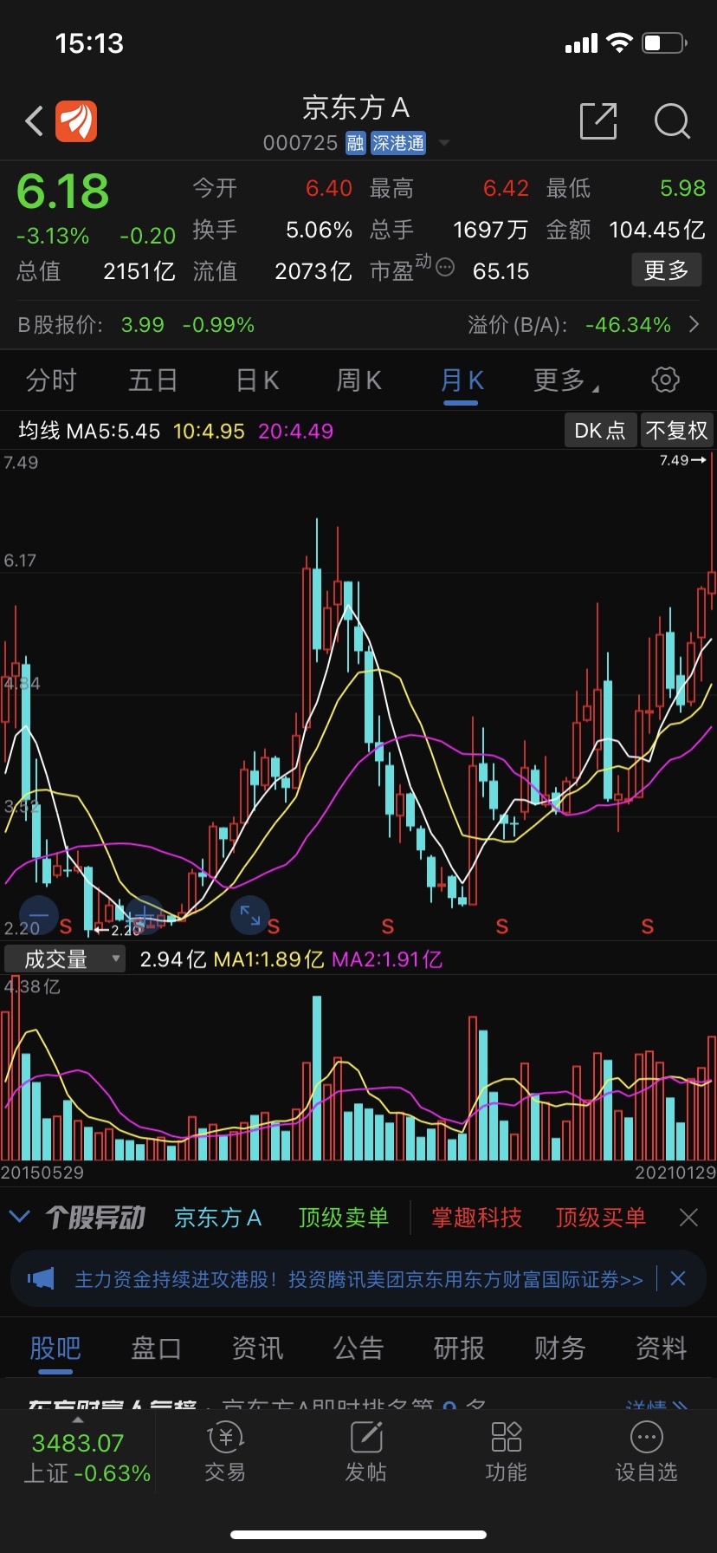Open B-share premium row chevron
This screenshot has height=1553, width=717.
(x=694, y=324)
